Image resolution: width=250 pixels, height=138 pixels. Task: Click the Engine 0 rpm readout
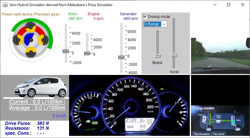click(x=98, y=19)
